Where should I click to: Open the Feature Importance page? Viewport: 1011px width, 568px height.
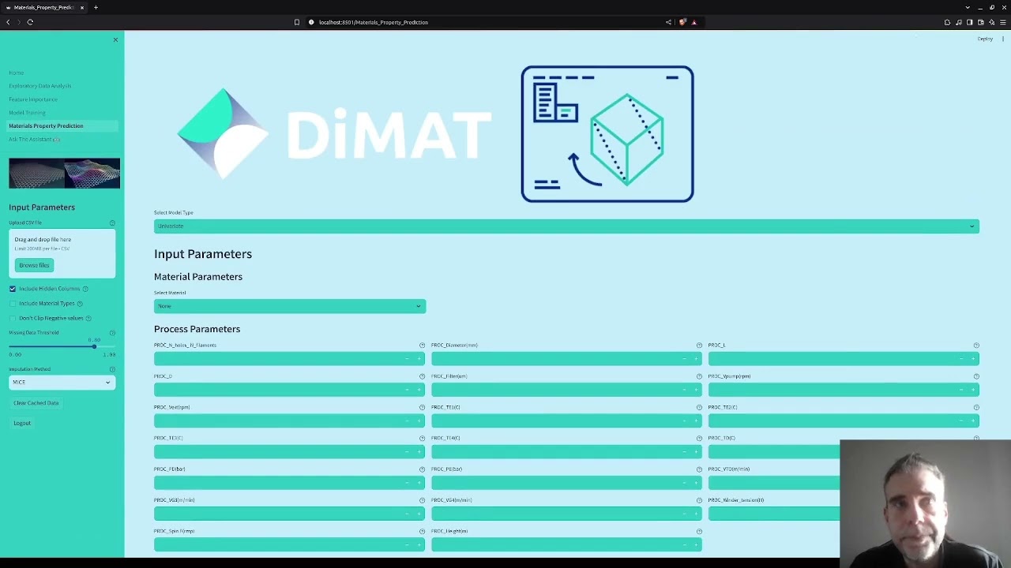(32, 99)
